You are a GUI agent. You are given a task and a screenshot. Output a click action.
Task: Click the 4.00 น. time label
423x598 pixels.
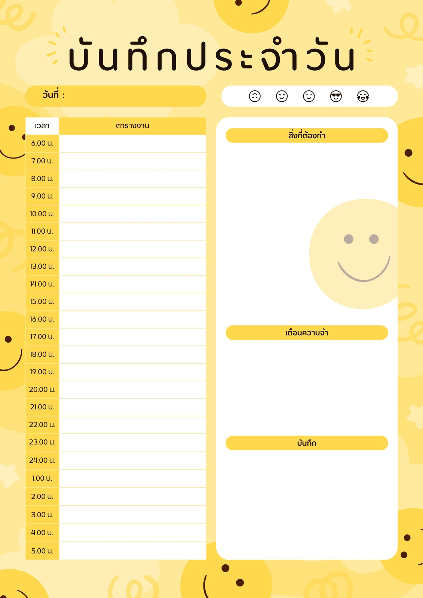42,533
